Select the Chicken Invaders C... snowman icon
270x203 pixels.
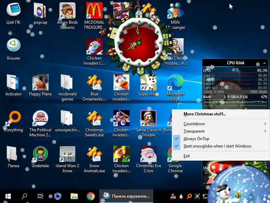pyautogui.click(x=94, y=46)
